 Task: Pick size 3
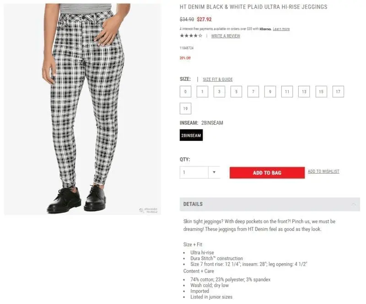click(219, 91)
